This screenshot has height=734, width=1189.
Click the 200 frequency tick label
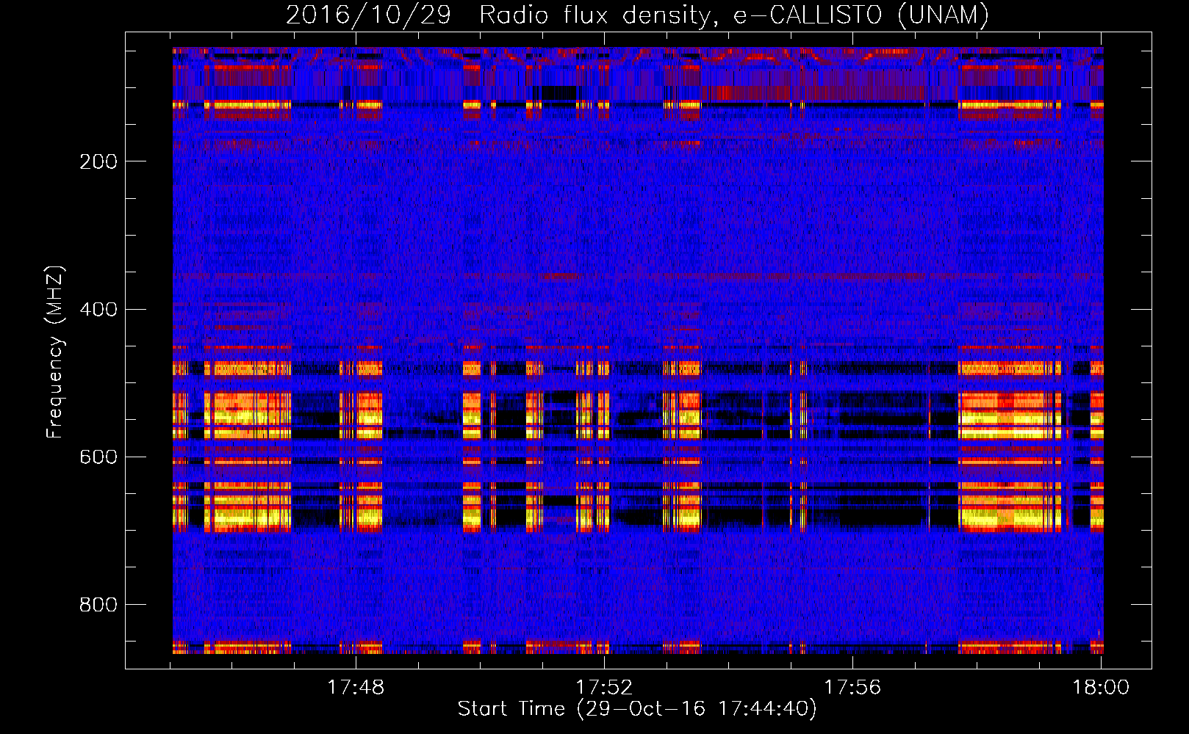(x=98, y=161)
